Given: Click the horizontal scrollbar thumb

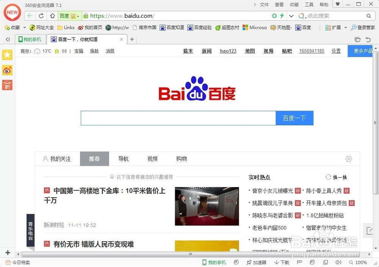Looking at the screenshot, I should (191, 254).
